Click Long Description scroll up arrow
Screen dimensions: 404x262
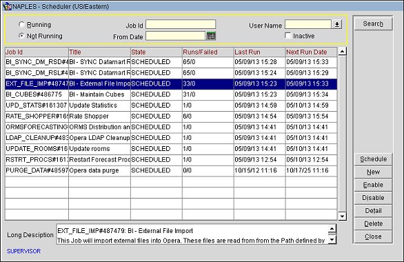point(332,228)
